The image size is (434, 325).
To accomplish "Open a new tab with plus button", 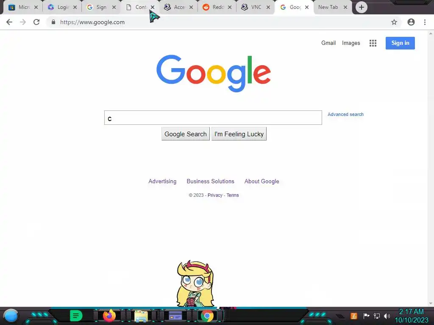I will (x=361, y=7).
